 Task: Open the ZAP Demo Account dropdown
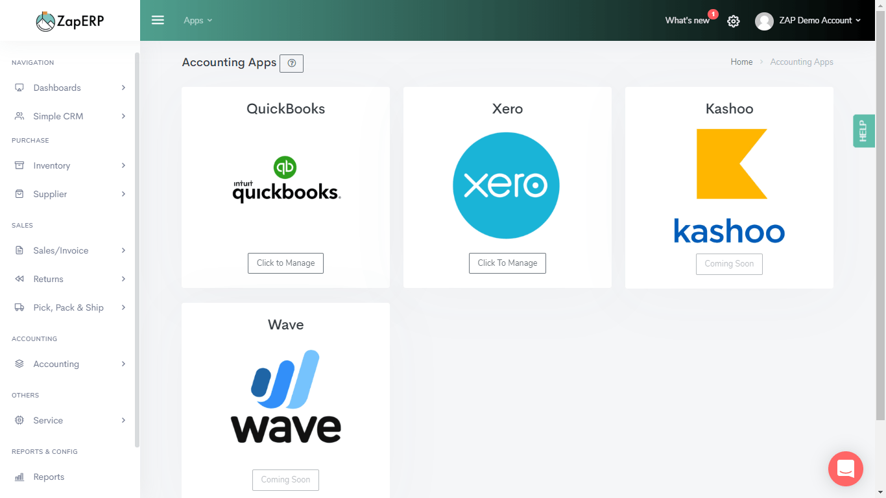820,20
